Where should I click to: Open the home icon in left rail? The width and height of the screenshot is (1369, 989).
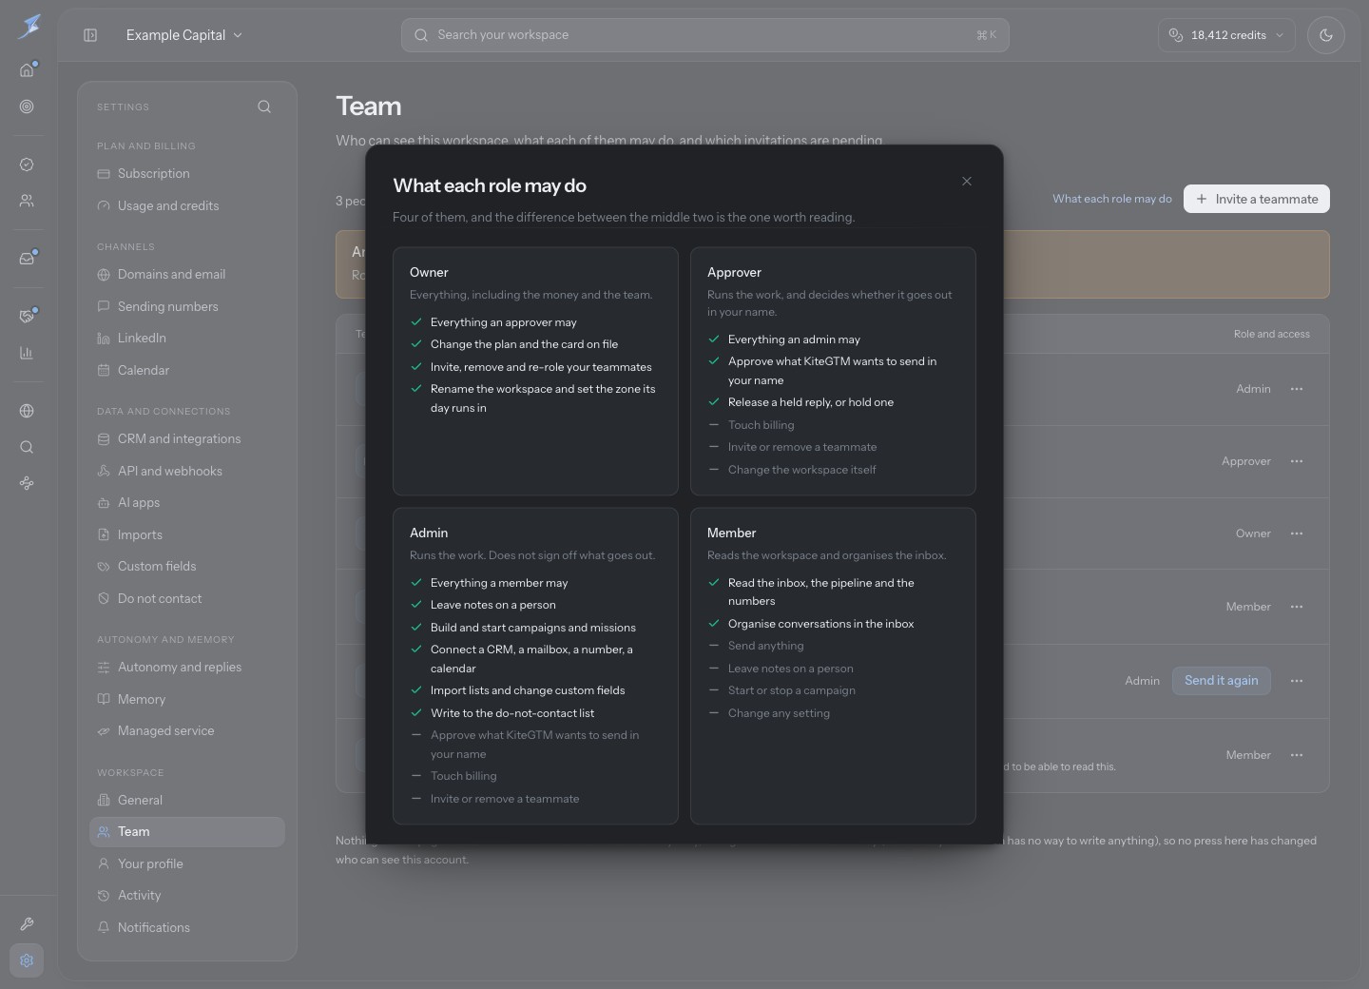pos(27,69)
